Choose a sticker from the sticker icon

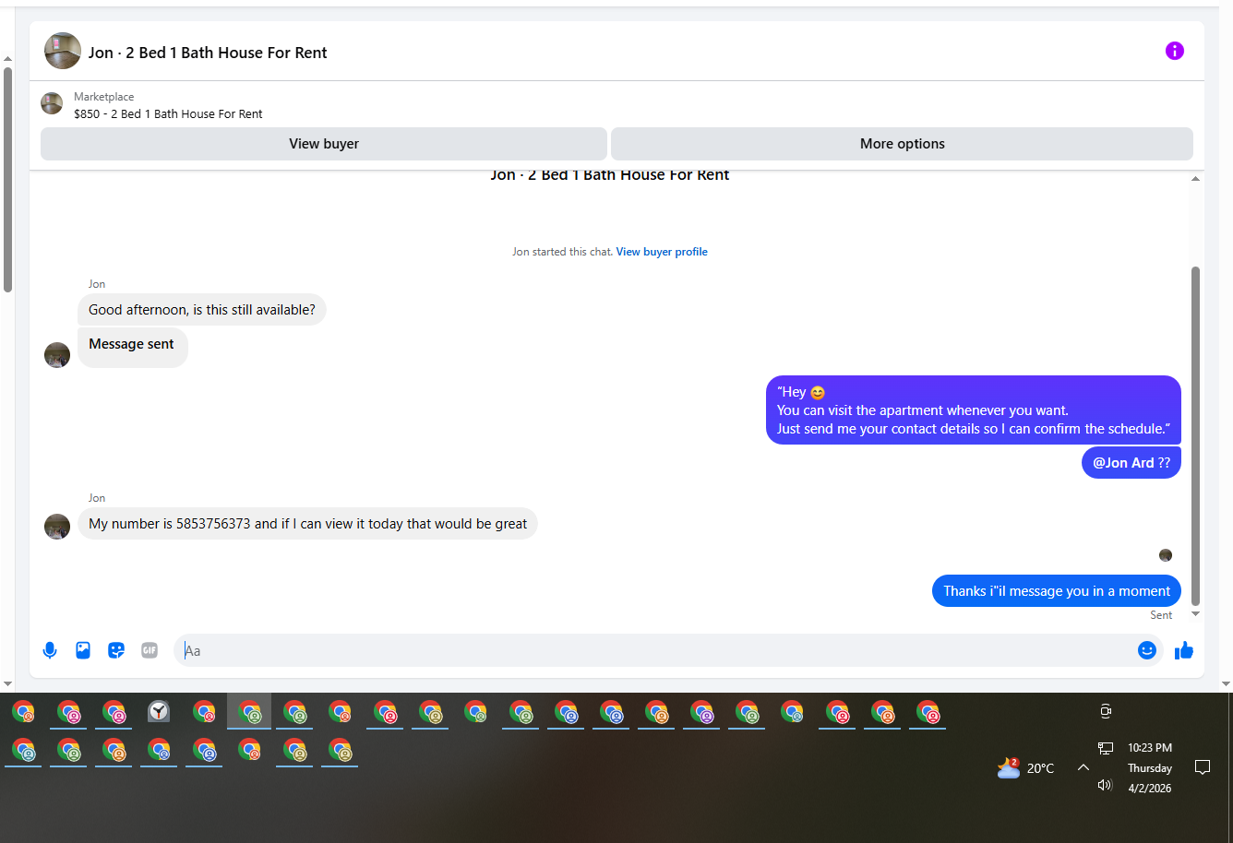click(x=116, y=650)
